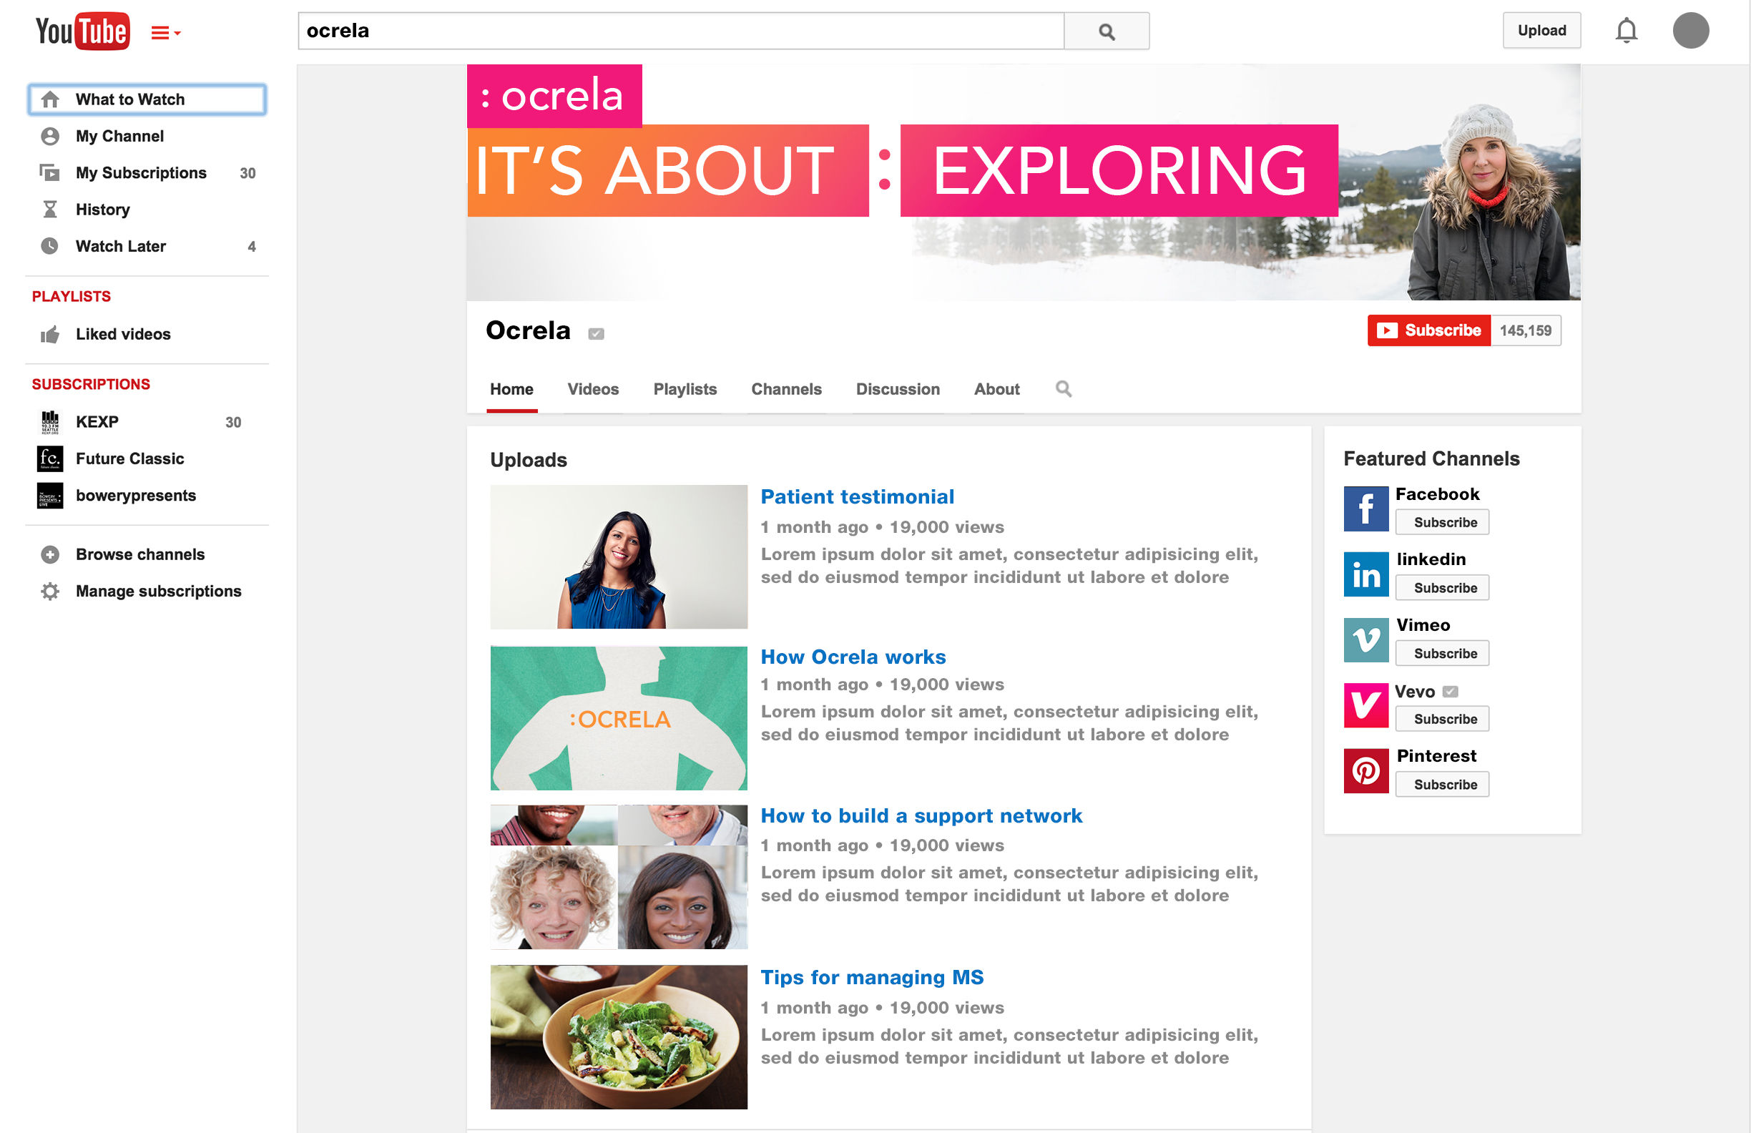Image resolution: width=1751 pixels, height=1133 pixels.
Task: Click the Watch Later count 4
Action: (252, 247)
